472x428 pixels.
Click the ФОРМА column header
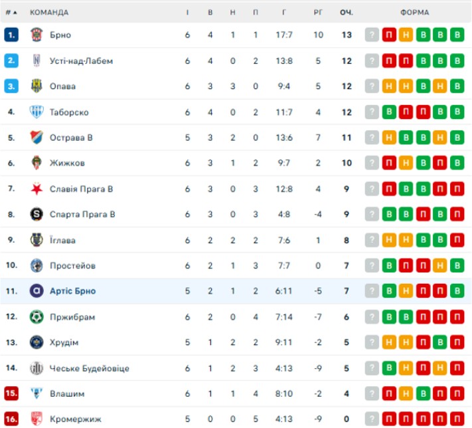(414, 13)
